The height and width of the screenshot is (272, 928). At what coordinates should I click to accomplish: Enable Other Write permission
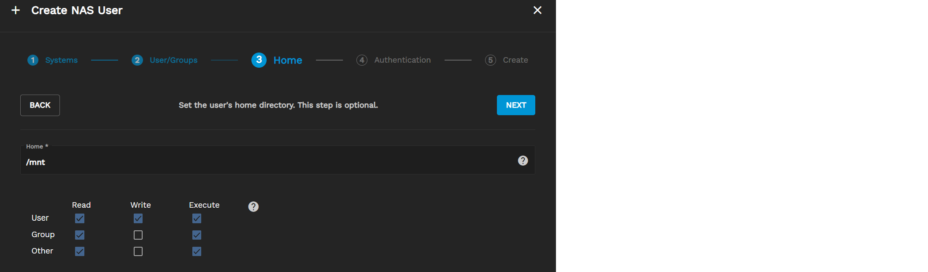138,251
